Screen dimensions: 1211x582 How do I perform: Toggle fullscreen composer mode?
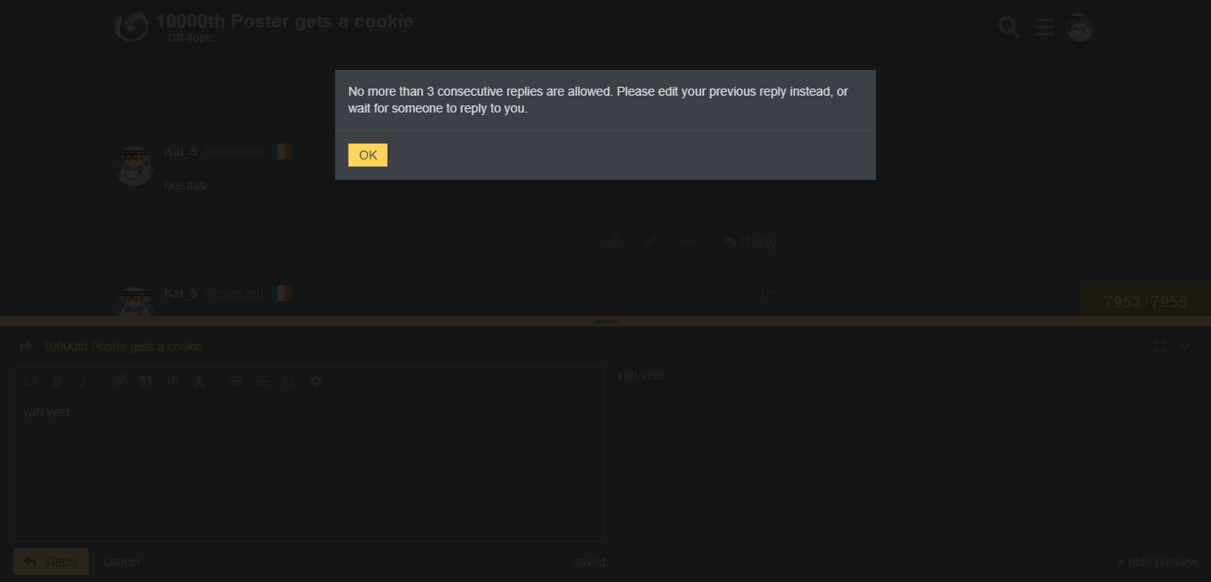pos(1160,346)
